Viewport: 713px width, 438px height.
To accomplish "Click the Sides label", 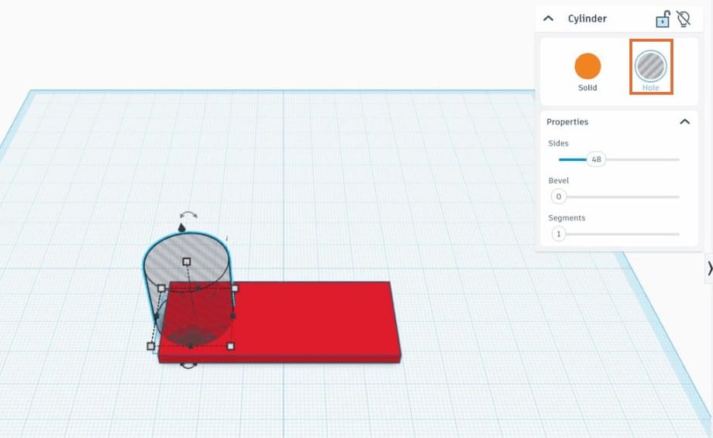I will coord(559,143).
